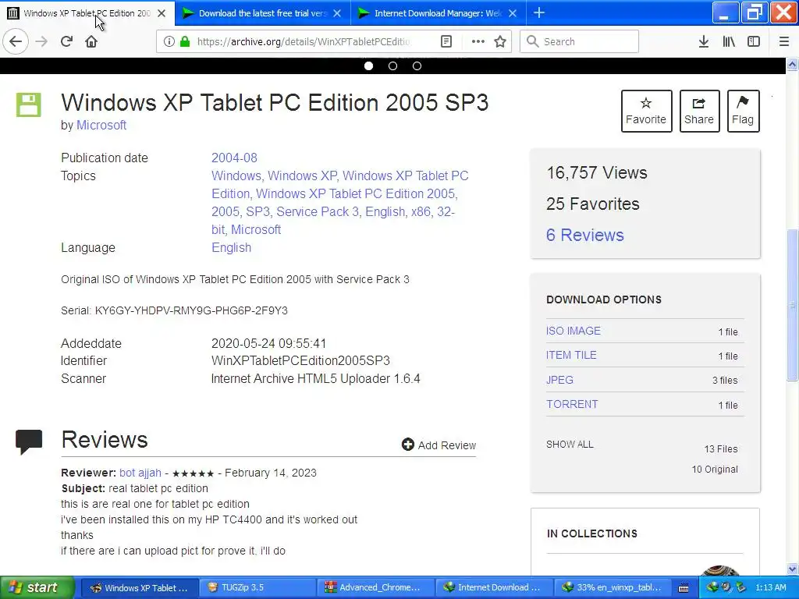Select the second carousel dot
The height and width of the screenshot is (599, 799).
pos(392,66)
